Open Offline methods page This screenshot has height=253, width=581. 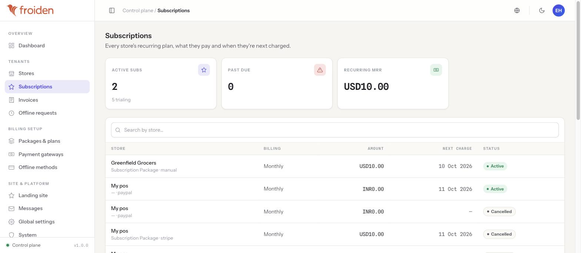coord(47,168)
